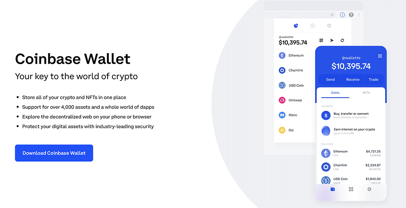Tap the Trade button on phone
Screen dimensions: 406x208
[x=374, y=80]
